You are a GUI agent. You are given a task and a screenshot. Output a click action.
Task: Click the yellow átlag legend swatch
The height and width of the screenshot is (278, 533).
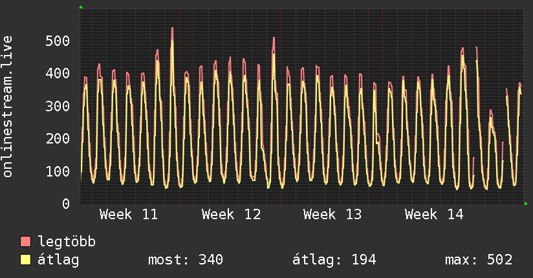[25, 259]
